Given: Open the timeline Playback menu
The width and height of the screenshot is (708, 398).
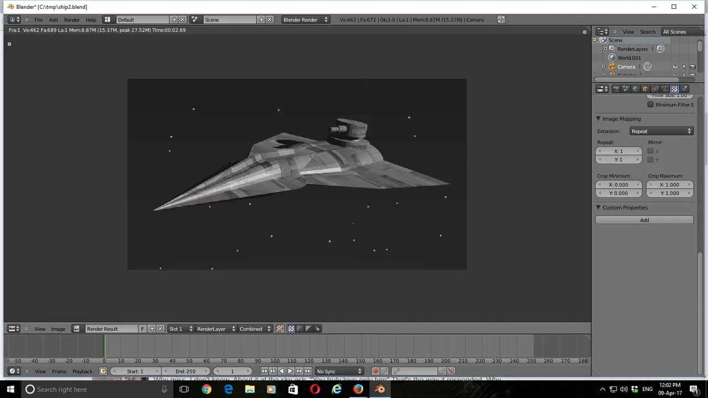Looking at the screenshot, I should coord(82,371).
